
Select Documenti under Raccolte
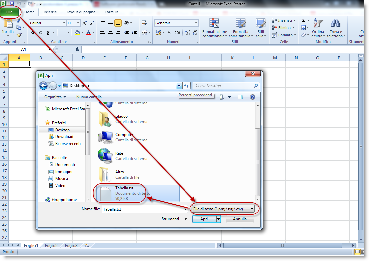click(65, 165)
